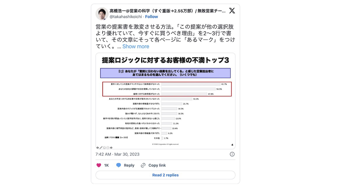
Task: Click the X logo in the tweet corner
Action: pyautogui.click(x=232, y=11)
